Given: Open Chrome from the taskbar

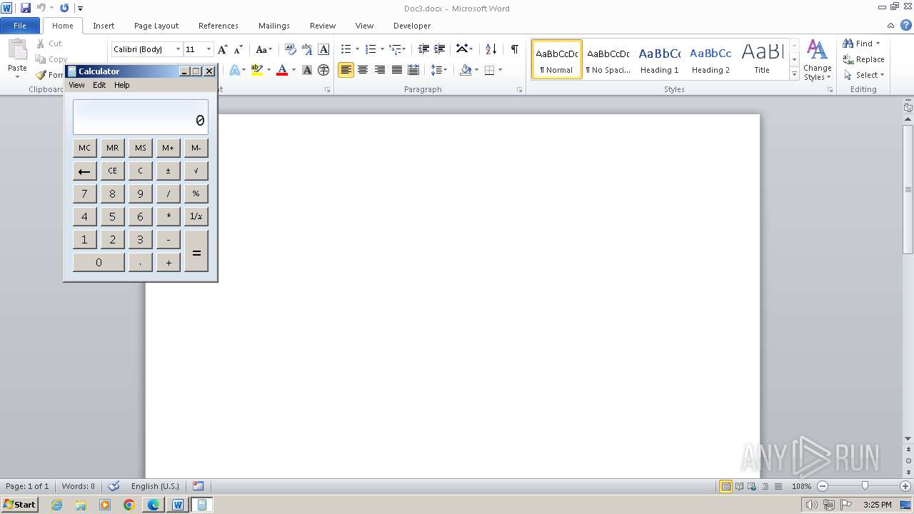Looking at the screenshot, I should pos(129,505).
